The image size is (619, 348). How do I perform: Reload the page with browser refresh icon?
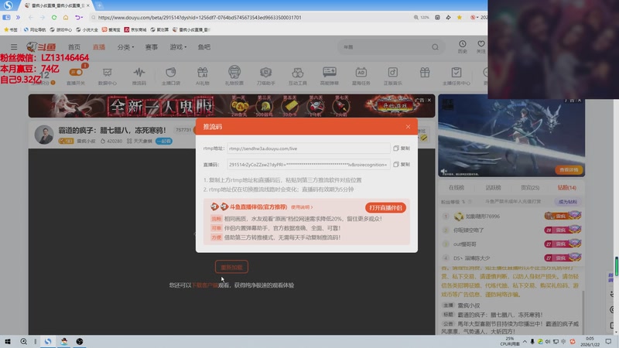point(54,17)
